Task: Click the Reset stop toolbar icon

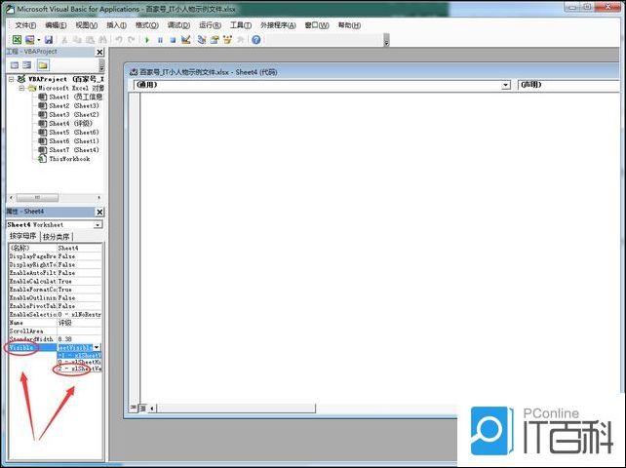Action: point(173,40)
